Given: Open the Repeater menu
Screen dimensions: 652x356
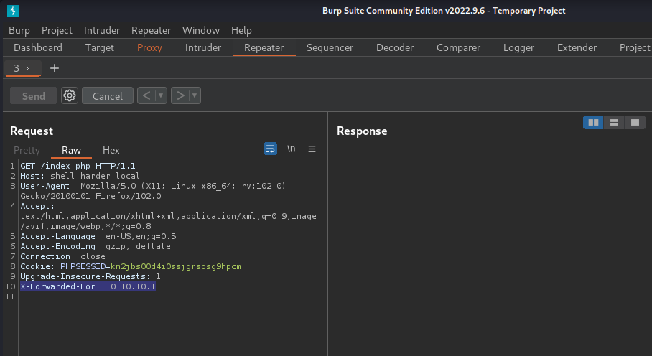Looking at the screenshot, I should click(x=151, y=30).
